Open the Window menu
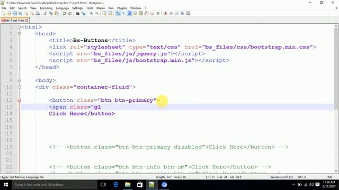 pyautogui.click(x=136, y=8)
